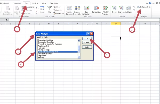This screenshot has height=104, width=160.
Task: Open Advanced filter options
Action: pos(59,14)
